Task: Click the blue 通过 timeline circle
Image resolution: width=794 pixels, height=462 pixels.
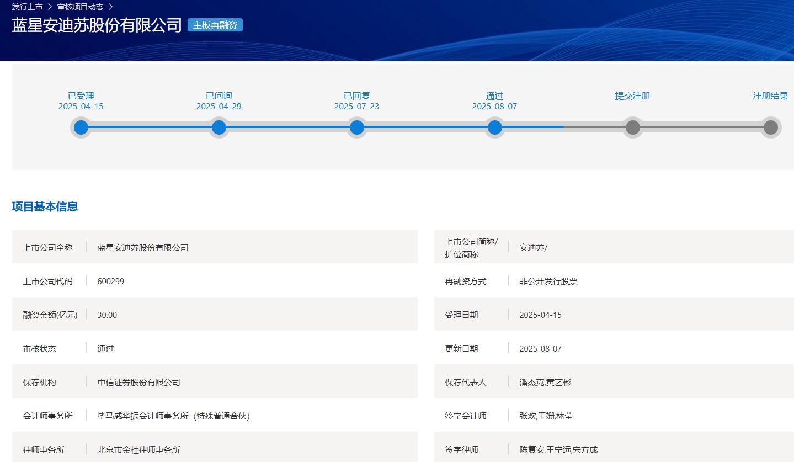Action: point(495,128)
